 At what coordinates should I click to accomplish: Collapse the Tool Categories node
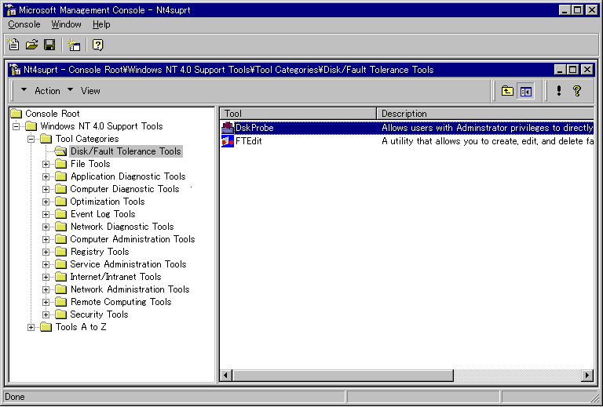pos(31,139)
